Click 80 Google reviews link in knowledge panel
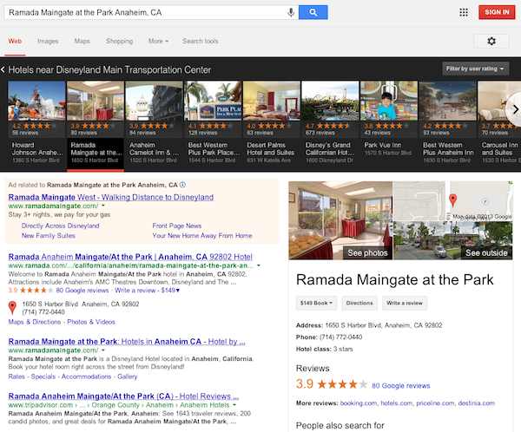 (400, 386)
